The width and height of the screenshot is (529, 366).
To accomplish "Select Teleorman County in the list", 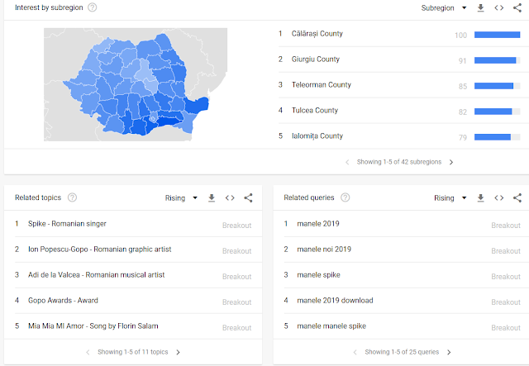I will pyautogui.click(x=322, y=84).
